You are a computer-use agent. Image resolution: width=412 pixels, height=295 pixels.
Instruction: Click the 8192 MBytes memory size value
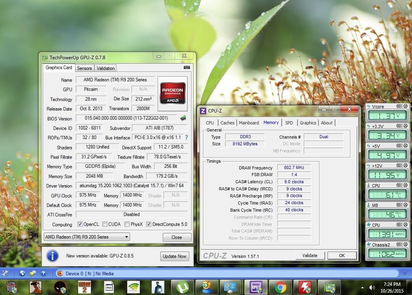(x=245, y=144)
